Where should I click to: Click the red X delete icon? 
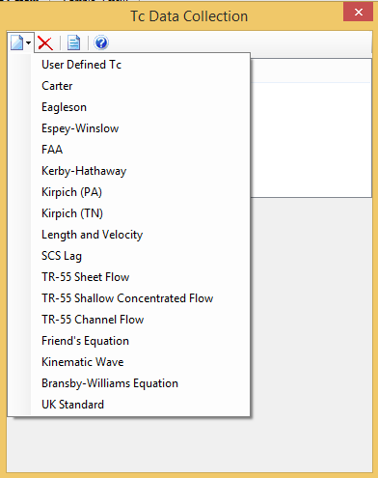click(45, 42)
